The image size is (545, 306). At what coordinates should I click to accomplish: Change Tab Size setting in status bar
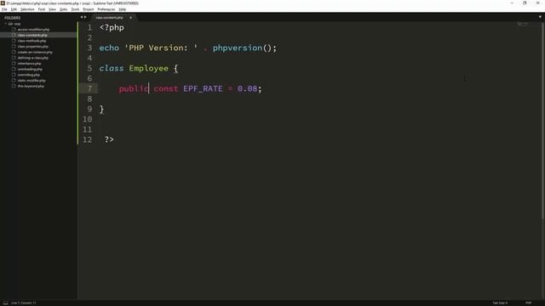coord(500,303)
